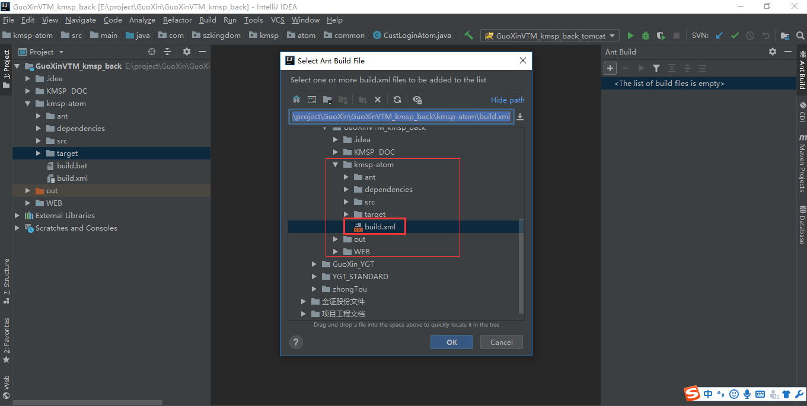This screenshot has width=807, height=406.
Task: Open the File menu
Action: 8,20
